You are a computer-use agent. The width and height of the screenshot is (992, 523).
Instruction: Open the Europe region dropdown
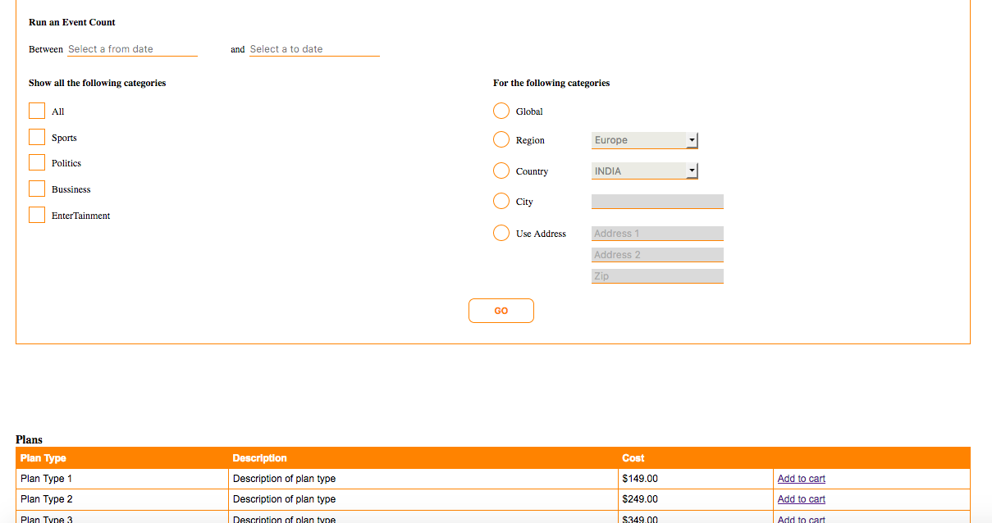tap(645, 140)
